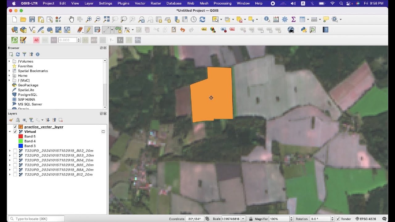Image resolution: width=395 pixels, height=222 pixels.
Task: Filter the layer legend funnel icon
Action: (31, 120)
